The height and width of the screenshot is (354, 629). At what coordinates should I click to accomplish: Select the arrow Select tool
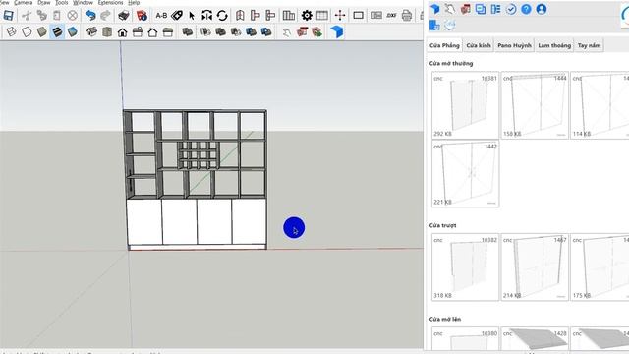click(192, 16)
